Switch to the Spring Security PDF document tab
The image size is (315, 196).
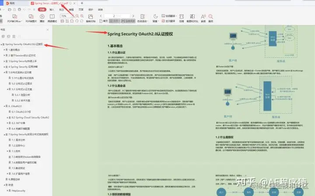(x=52, y=3)
